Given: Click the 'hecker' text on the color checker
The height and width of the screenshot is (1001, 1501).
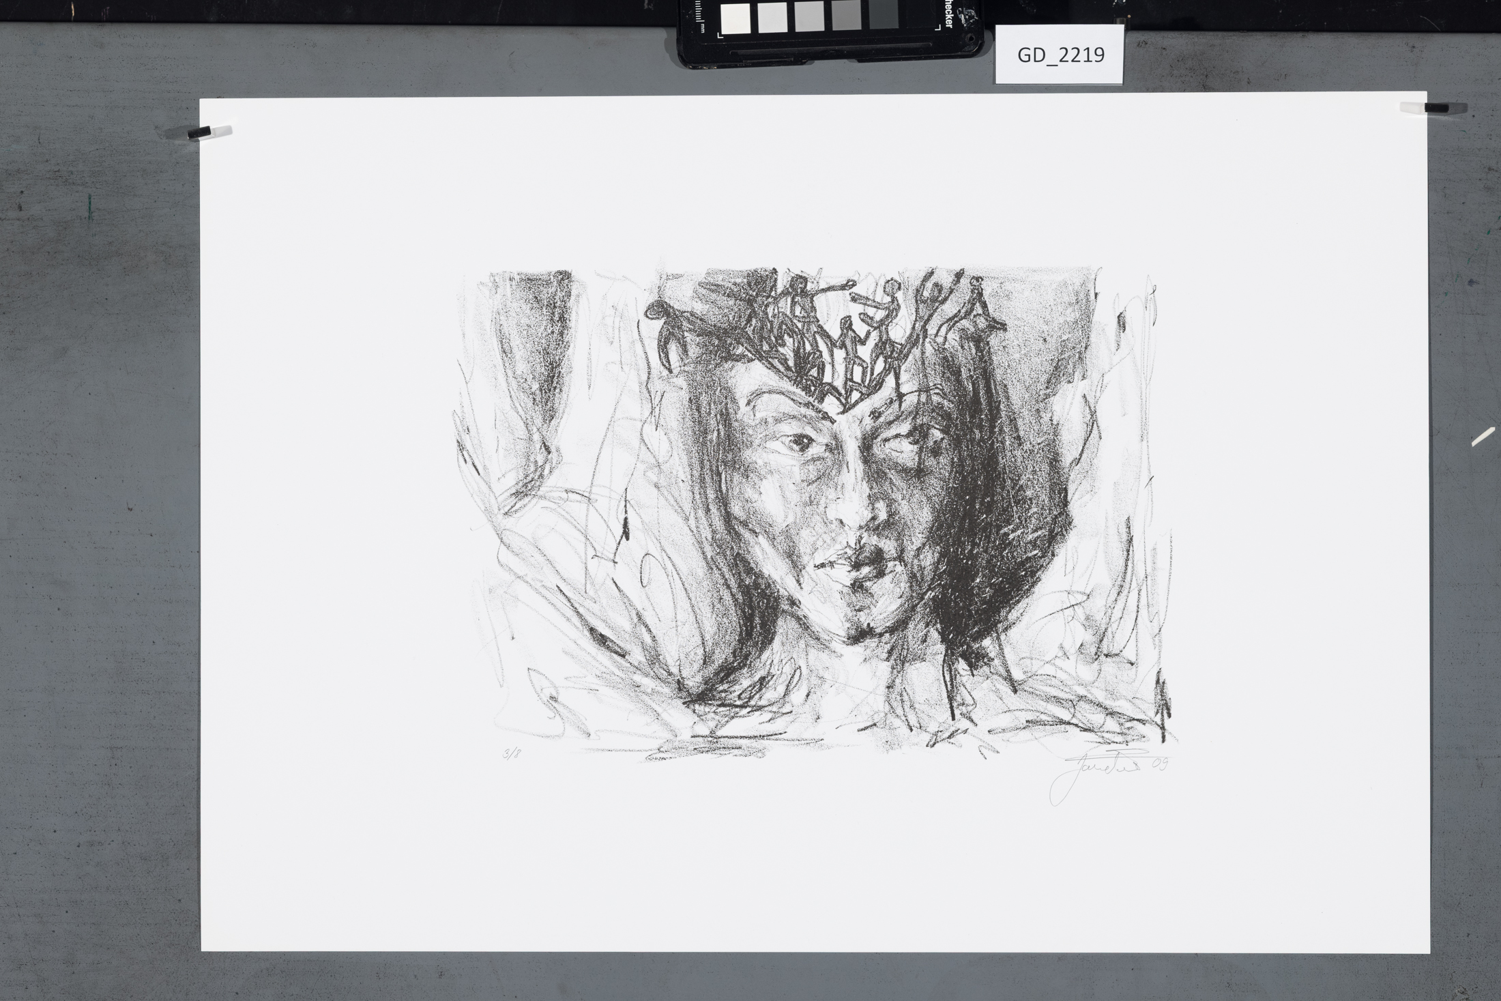Looking at the screenshot, I should (948, 14).
